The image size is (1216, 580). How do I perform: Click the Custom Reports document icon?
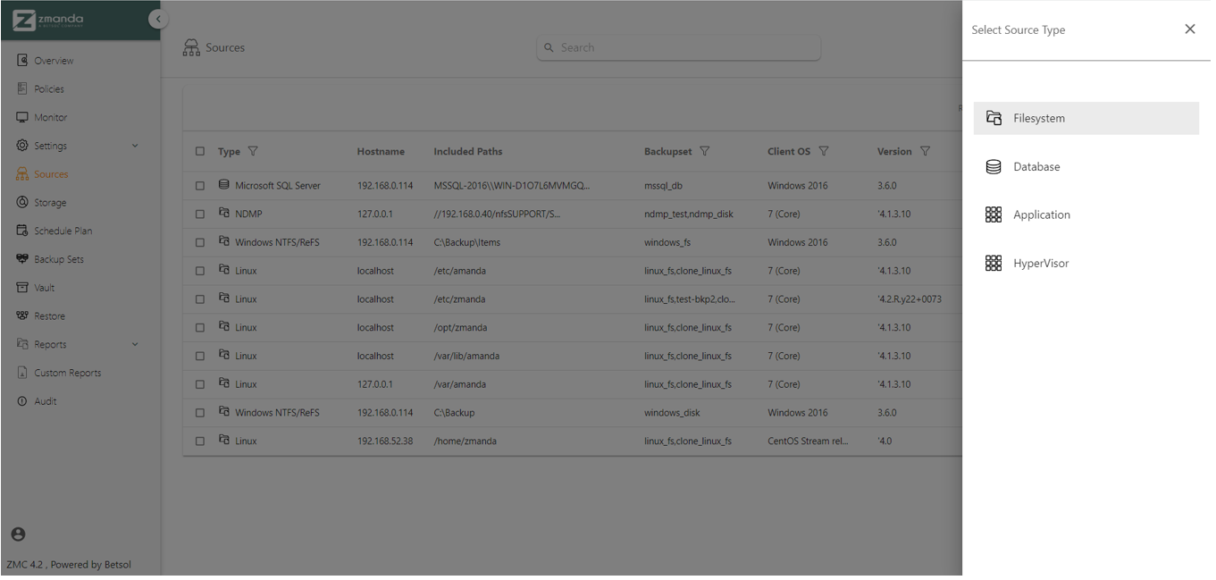(22, 373)
